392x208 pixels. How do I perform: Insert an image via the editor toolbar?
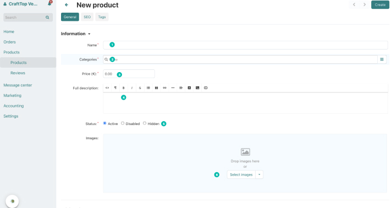(x=197, y=88)
